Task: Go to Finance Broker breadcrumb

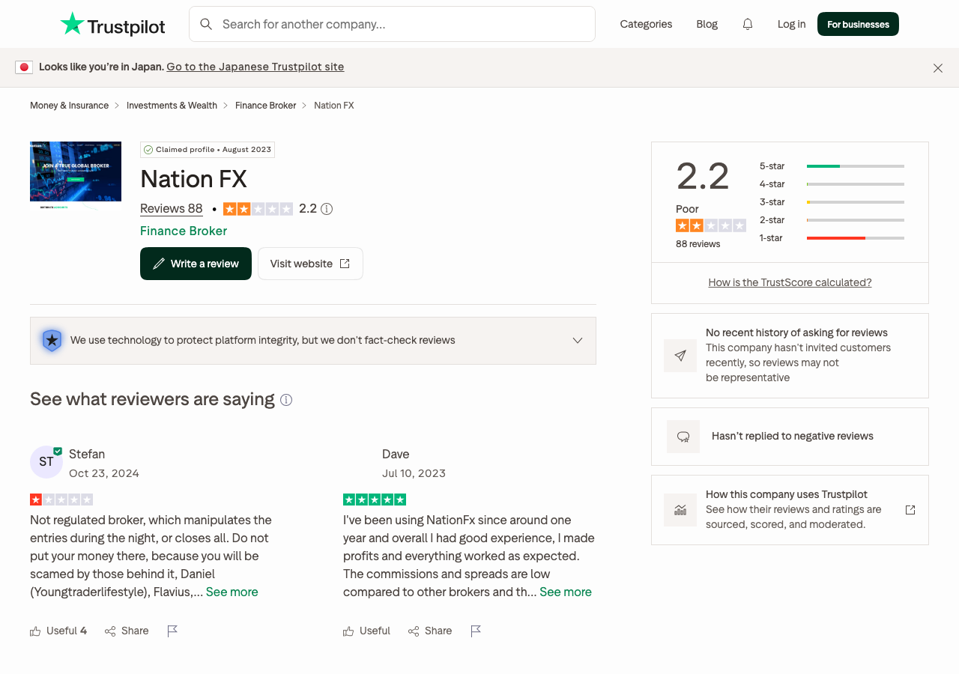Action: (x=265, y=106)
